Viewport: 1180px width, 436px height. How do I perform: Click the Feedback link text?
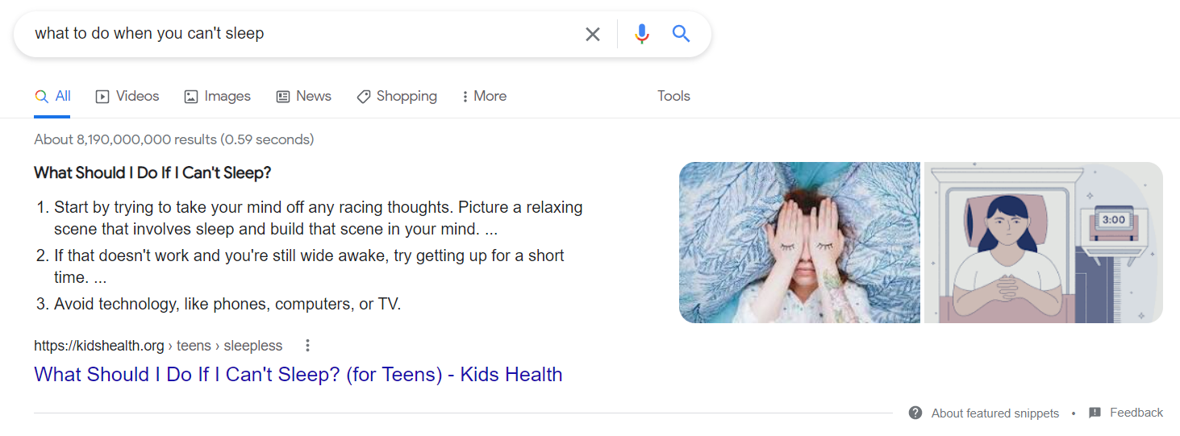pyautogui.click(x=1136, y=413)
